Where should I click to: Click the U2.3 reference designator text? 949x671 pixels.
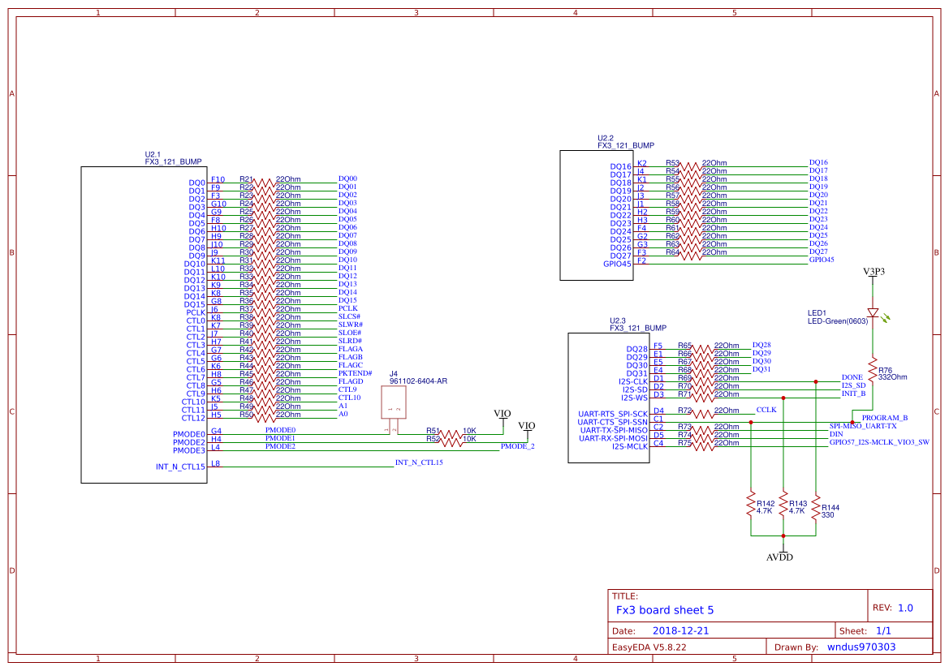click(x=617, y=320)
